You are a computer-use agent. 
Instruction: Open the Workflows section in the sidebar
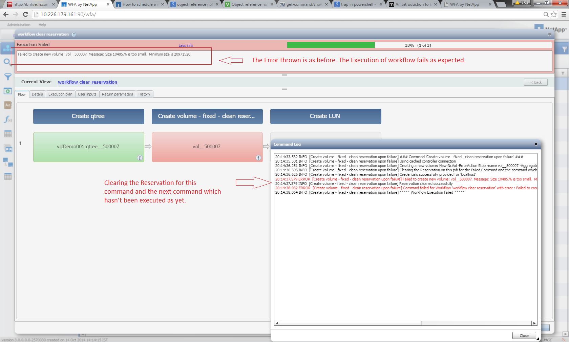[x=7, y=48]
